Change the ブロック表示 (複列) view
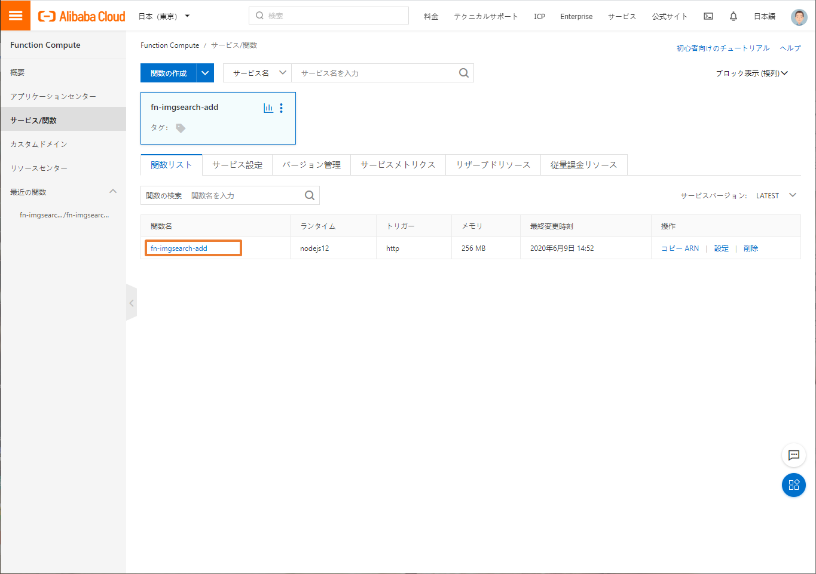The image size is (816, 574). tap(752, 73)
